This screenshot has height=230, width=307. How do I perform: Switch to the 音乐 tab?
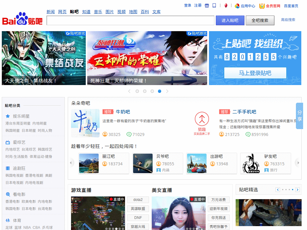pyautogui.click(x=98, y=12)
